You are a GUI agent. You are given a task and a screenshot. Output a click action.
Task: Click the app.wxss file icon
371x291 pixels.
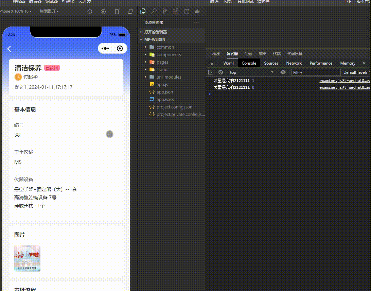[152, 100]
